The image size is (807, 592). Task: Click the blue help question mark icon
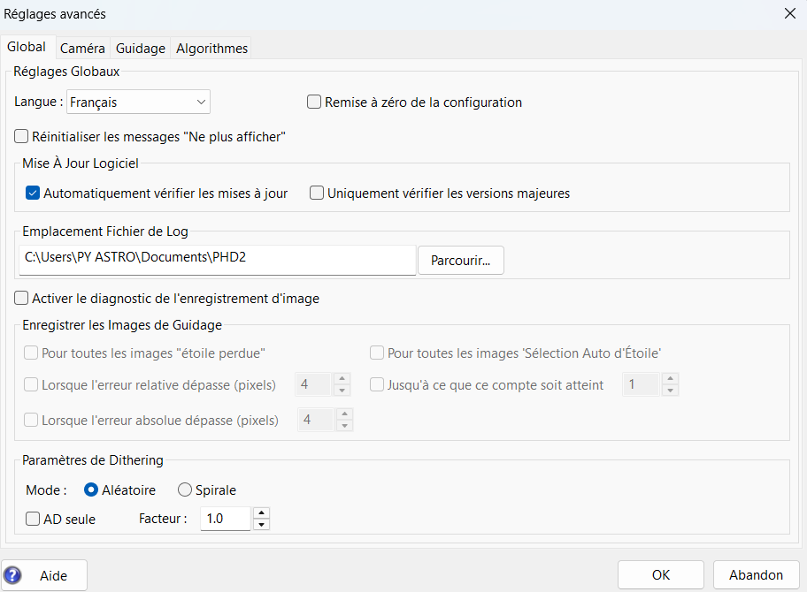(x=12, y=575)
